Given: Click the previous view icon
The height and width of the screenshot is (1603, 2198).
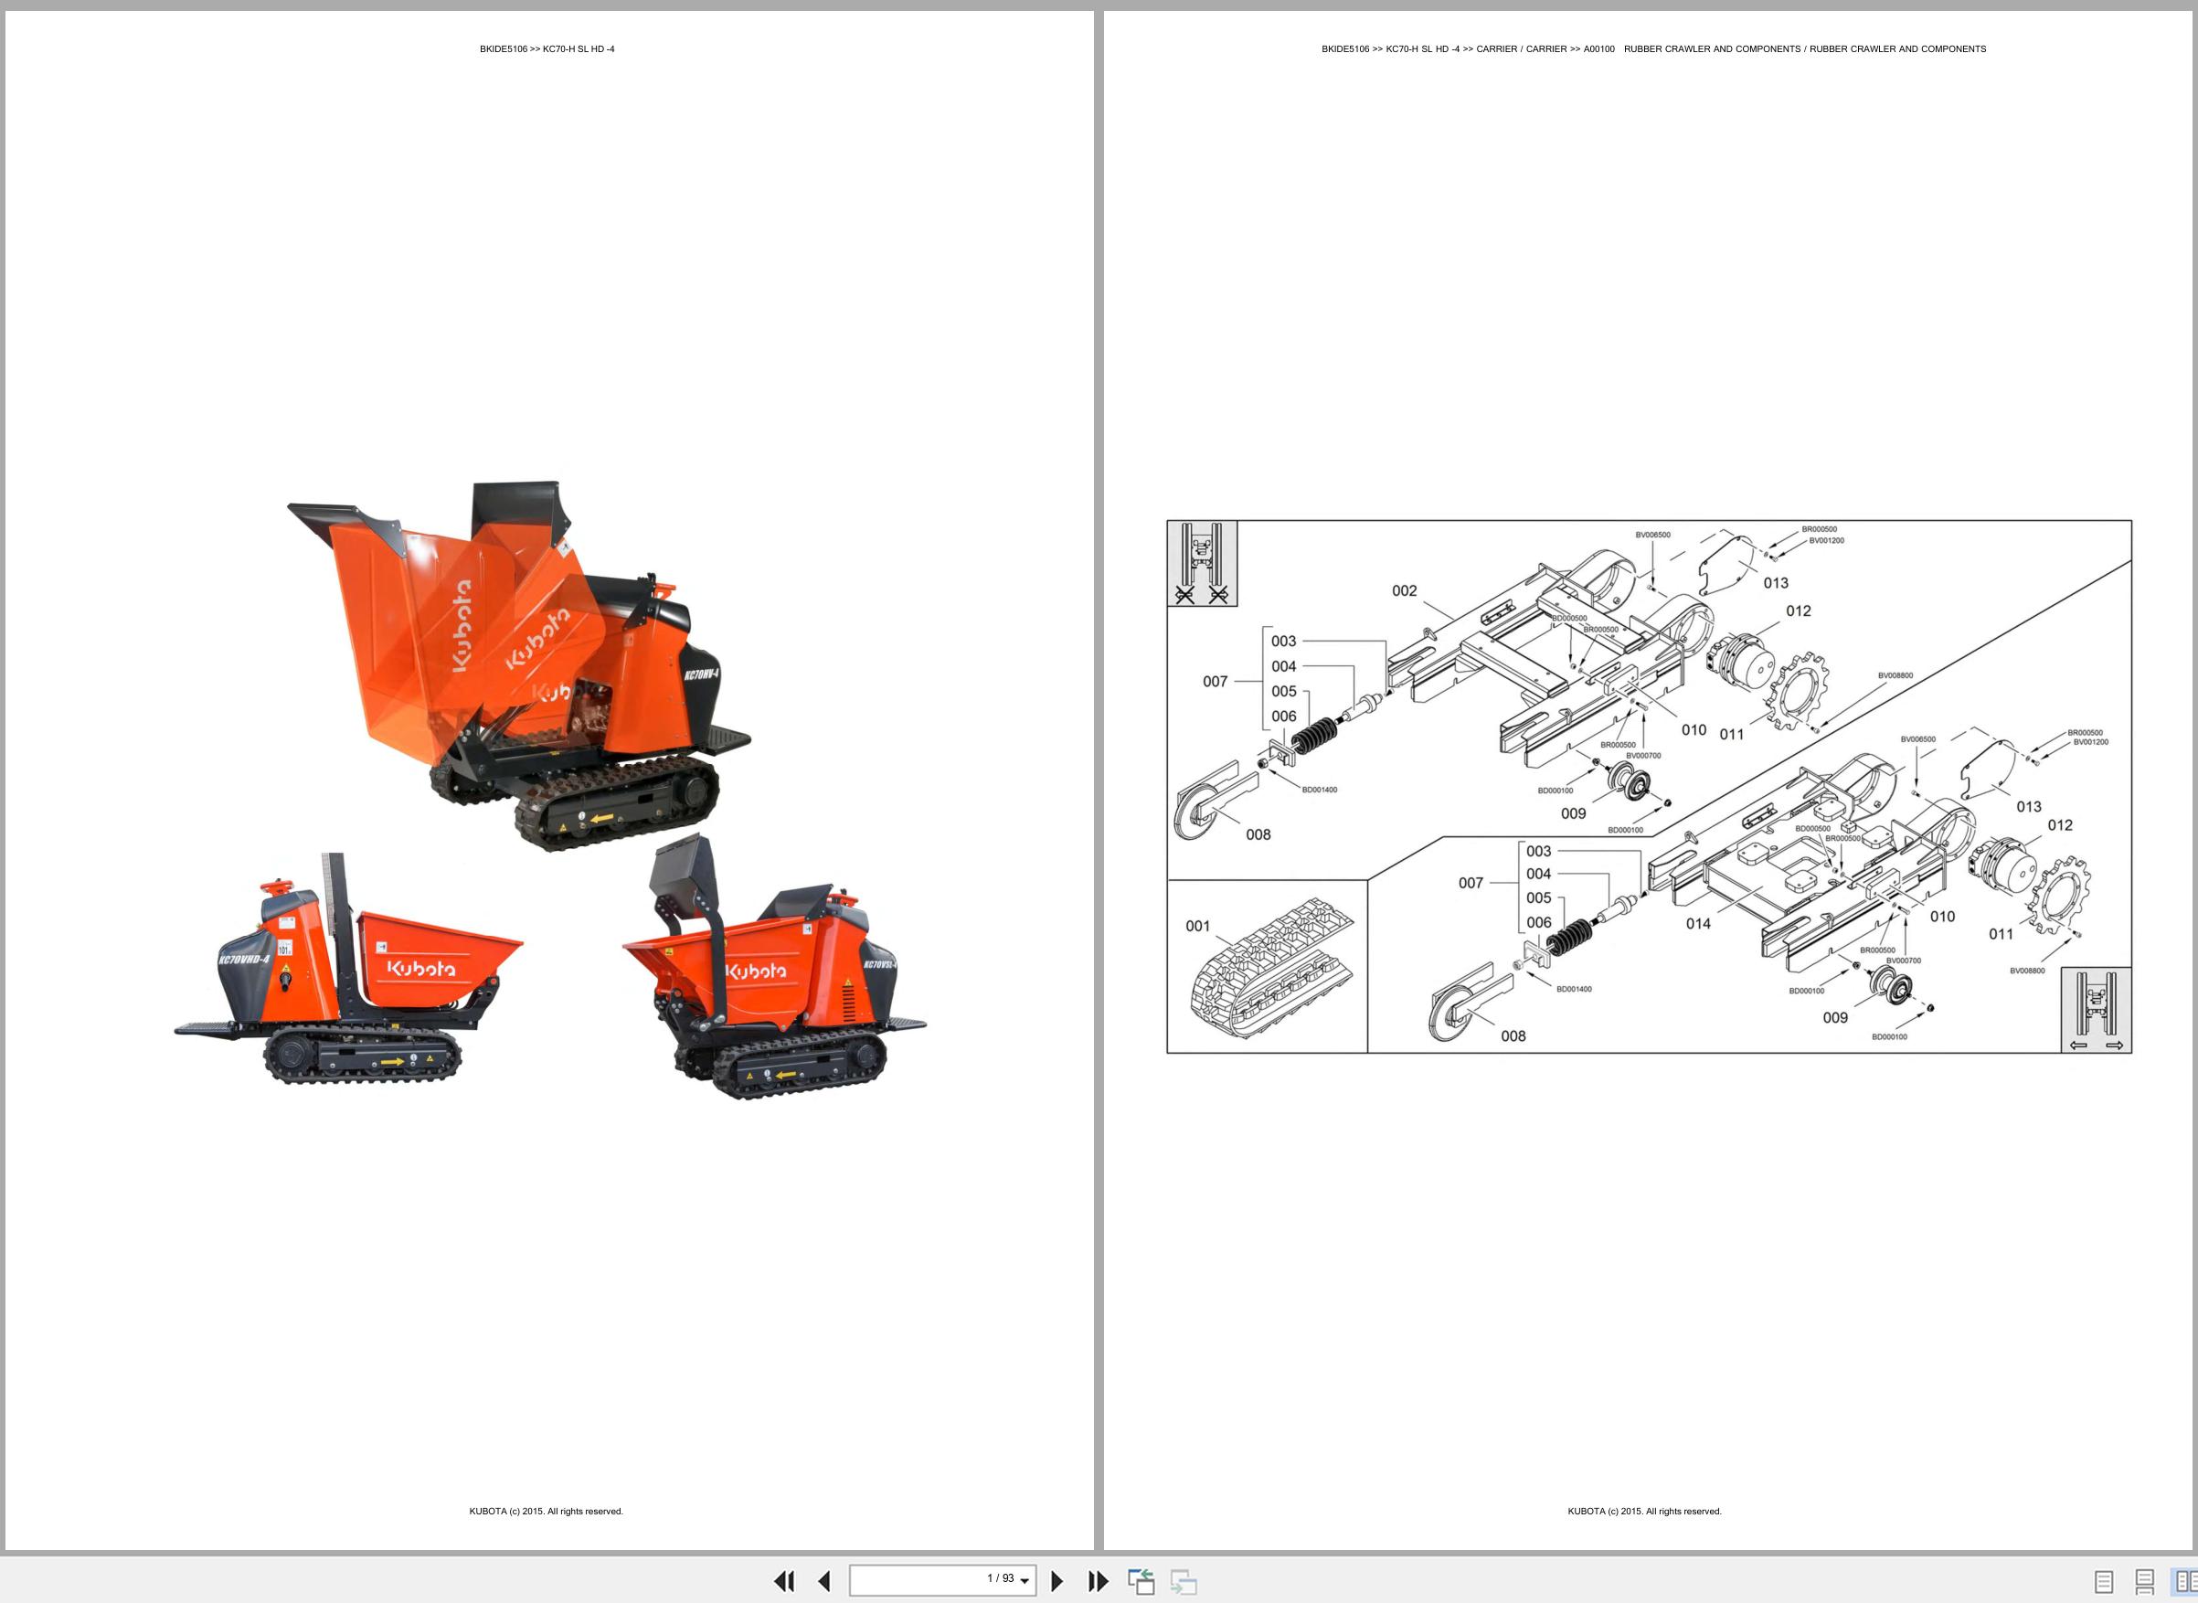Looking at the screenshot, I should [x=1141, y=1581].
